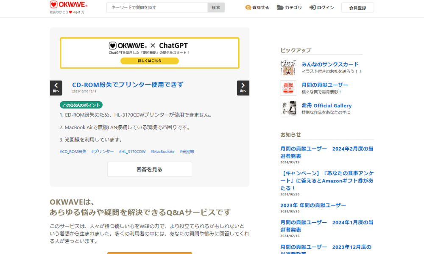Open the Amazonギフト券 campaign announcement
Image resolution: width=424 pixels, height=254 pixels.
326,180
